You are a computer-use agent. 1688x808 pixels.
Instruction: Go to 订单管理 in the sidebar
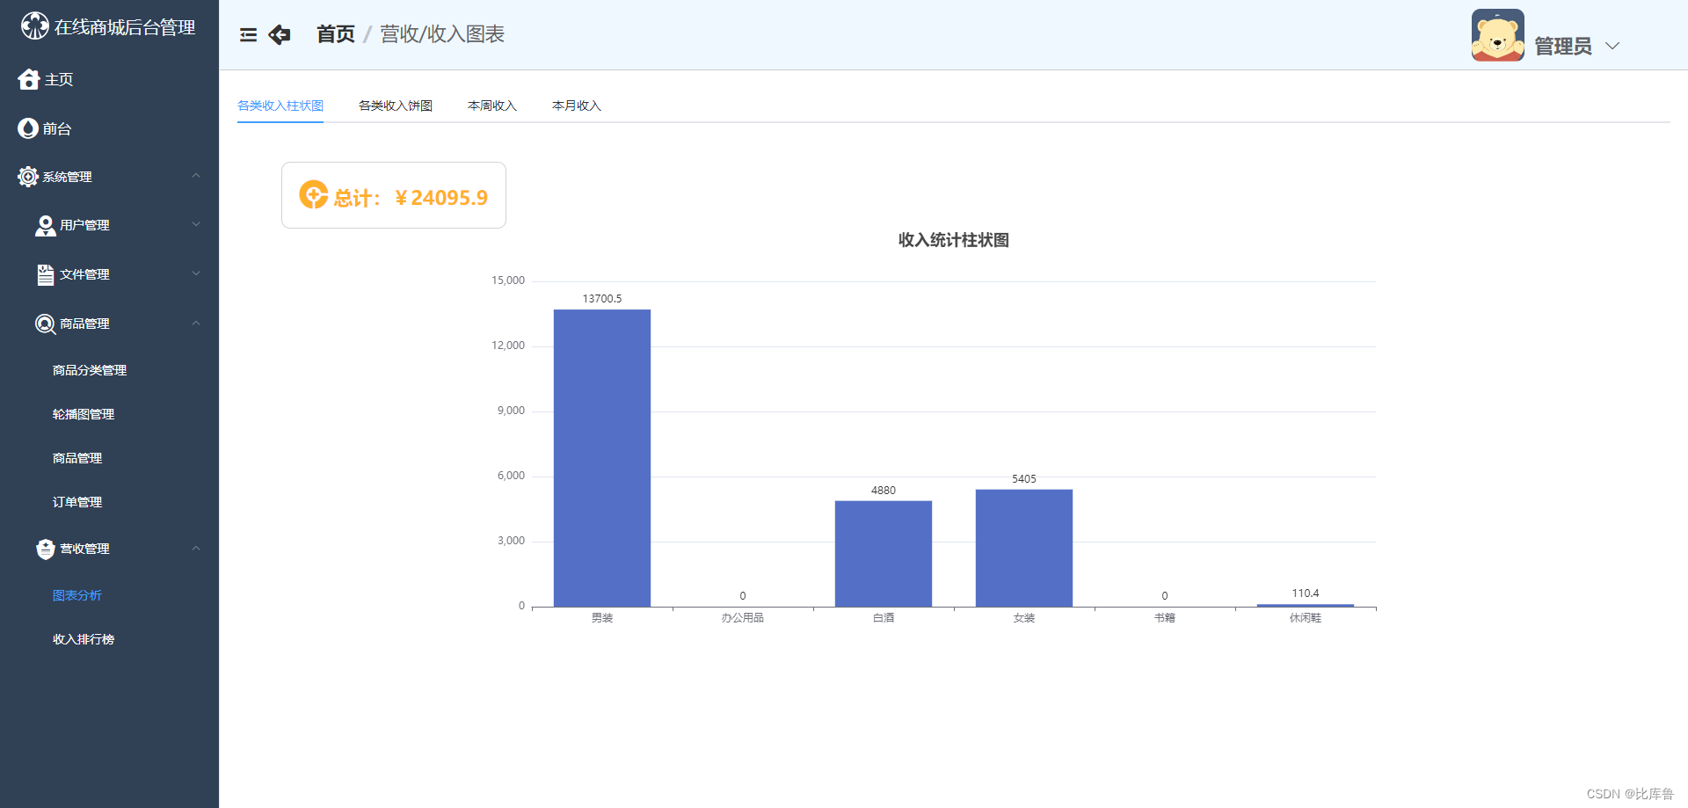tap(77, 501)
